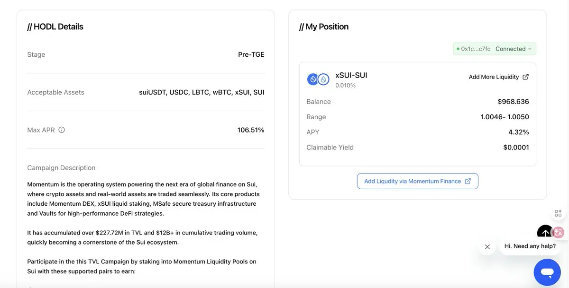This screenshot has height=288, width=569.
Task: Click the translate extension icon
Action: 559,232
